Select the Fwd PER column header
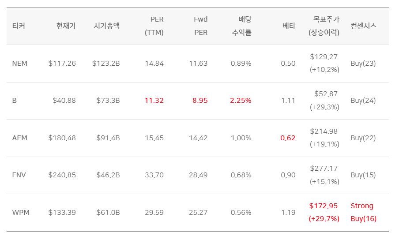Image resolution: width=399 pixels, height=236 pixels. tap(201, 26)
